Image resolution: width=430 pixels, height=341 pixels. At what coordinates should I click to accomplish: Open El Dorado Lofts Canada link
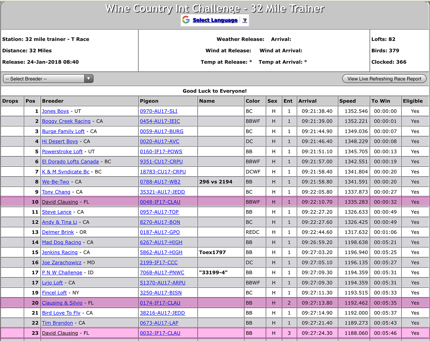pyautogui.click(x=70, y=162)
